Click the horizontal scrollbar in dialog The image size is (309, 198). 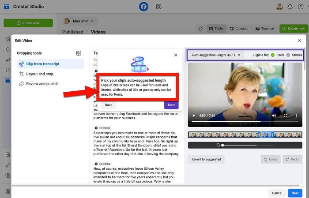[x=155, y=185]
